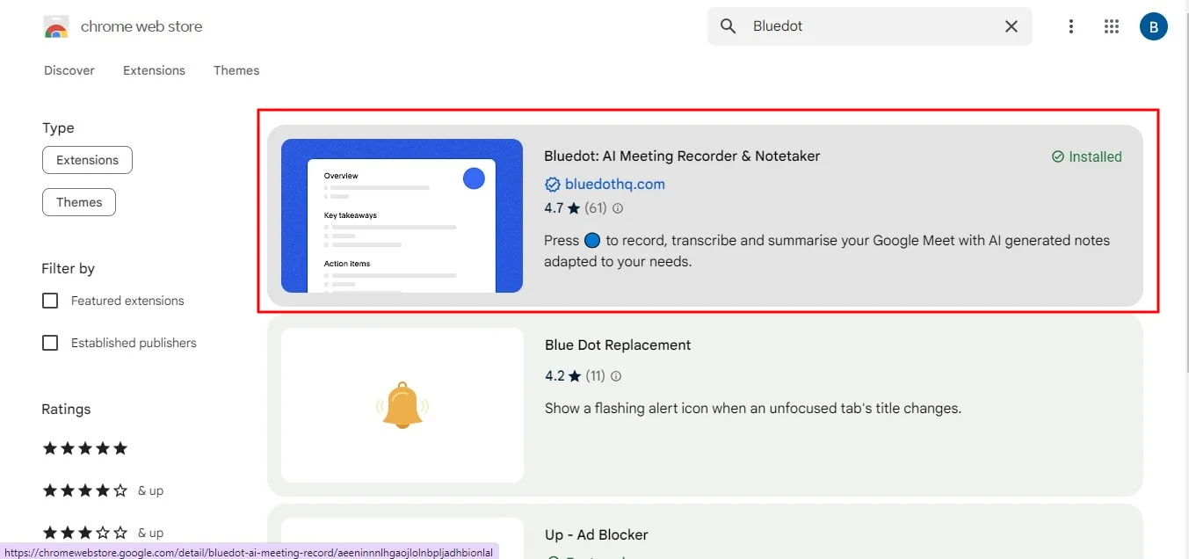Visit the bluedothq.com publisher link

coord(614,185)
